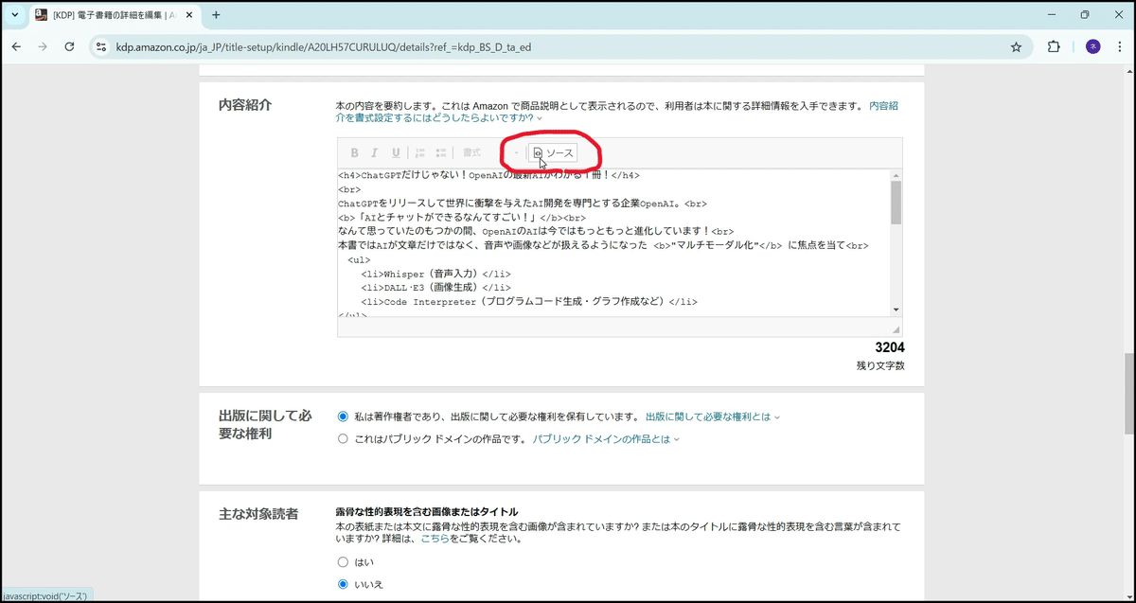
Task: Insert bulleted list in description editor
Action: click(x=441, y=152)
